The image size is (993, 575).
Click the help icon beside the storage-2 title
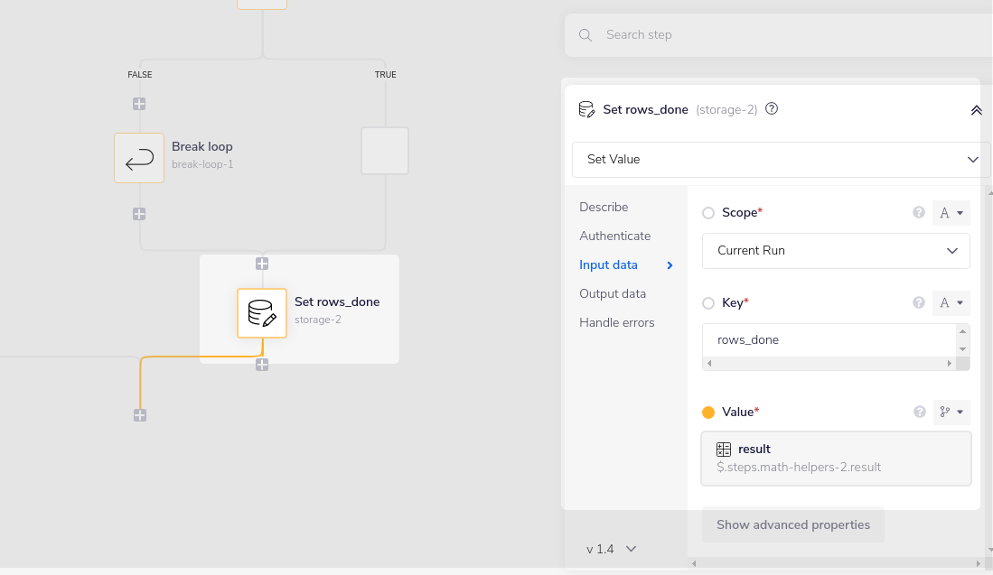pyautogui.click(x=772, y=109)
